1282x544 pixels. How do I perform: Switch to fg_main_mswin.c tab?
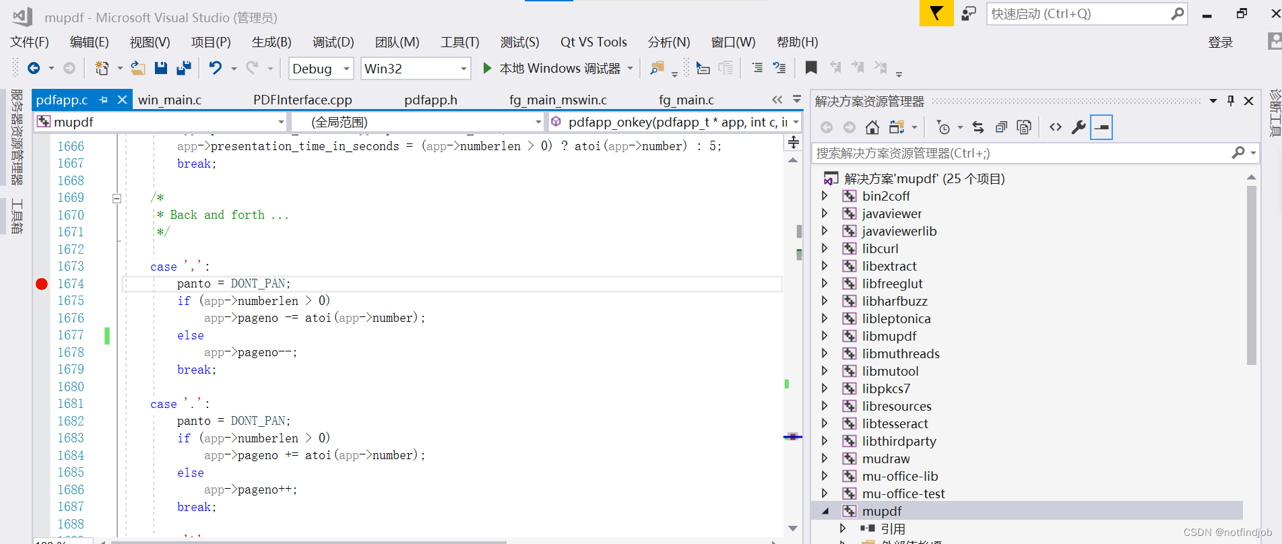[x=558, y=100]
